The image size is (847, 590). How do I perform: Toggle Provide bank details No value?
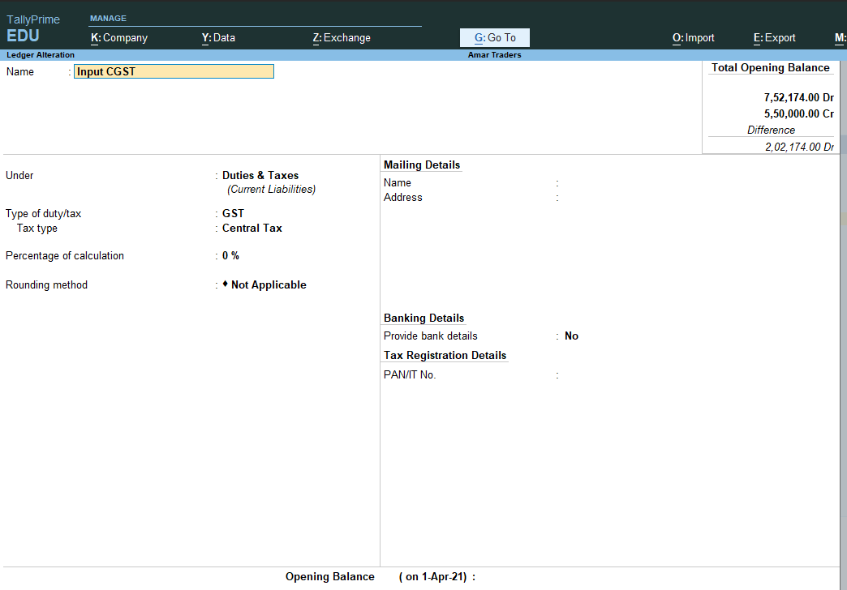coord(571,336)
